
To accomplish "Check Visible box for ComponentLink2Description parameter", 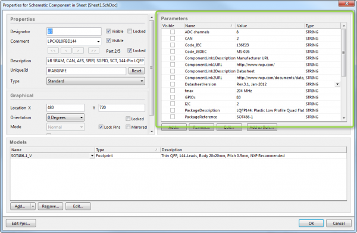I will (x=173, y=71).
